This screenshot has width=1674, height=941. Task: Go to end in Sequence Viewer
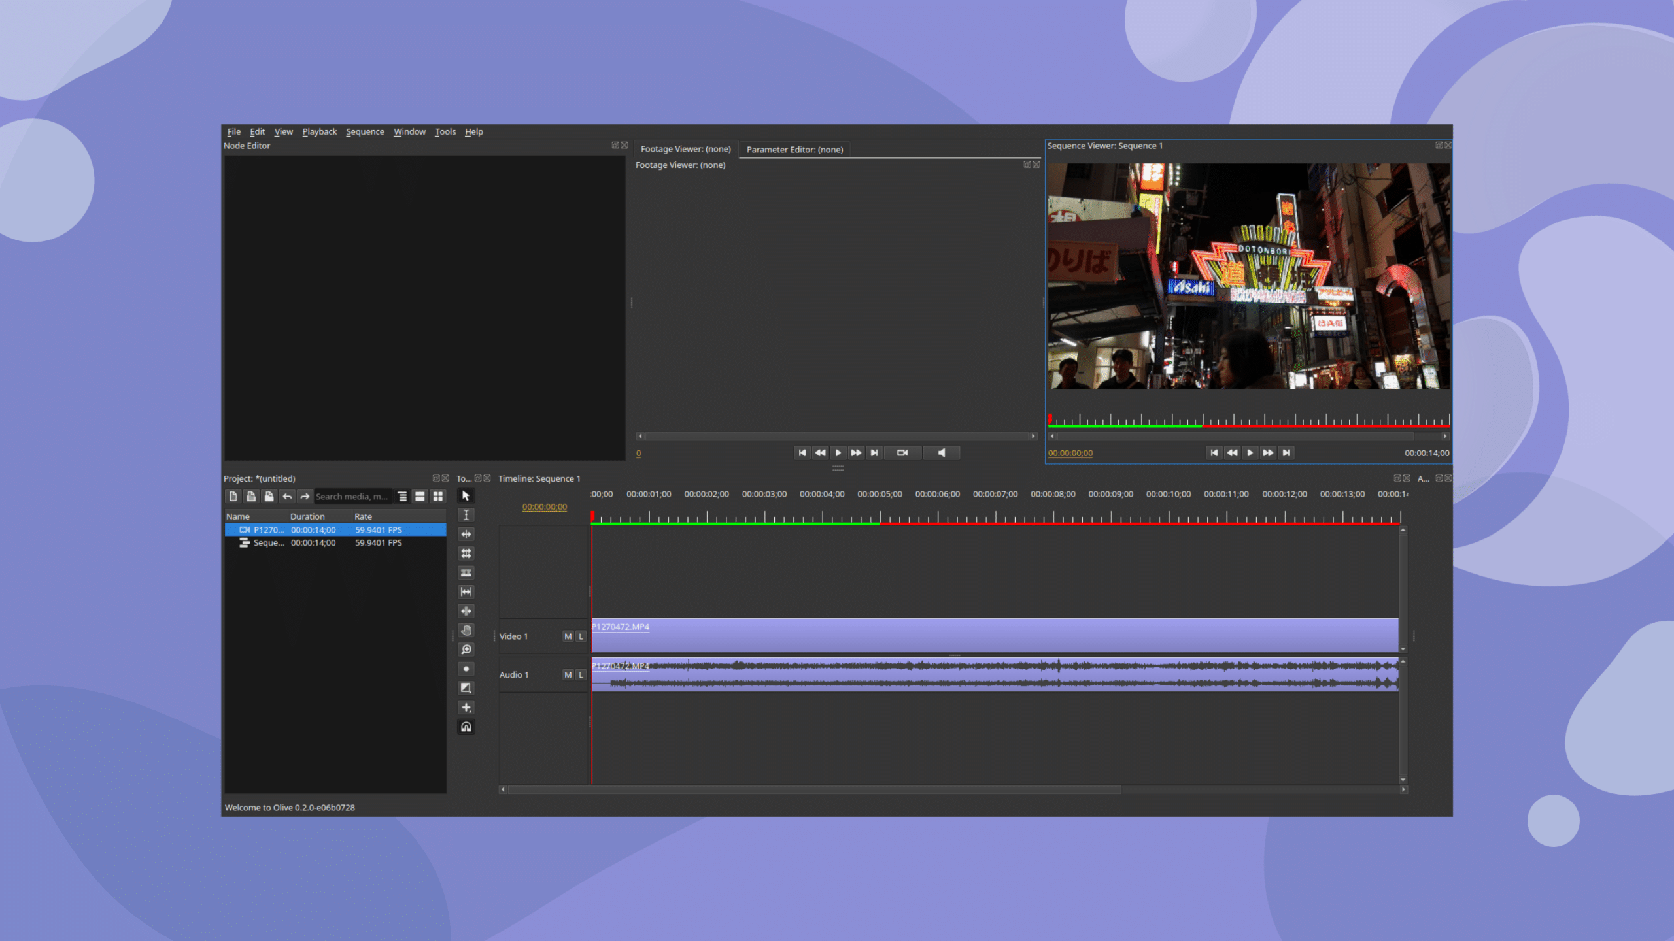[1286, 453]
